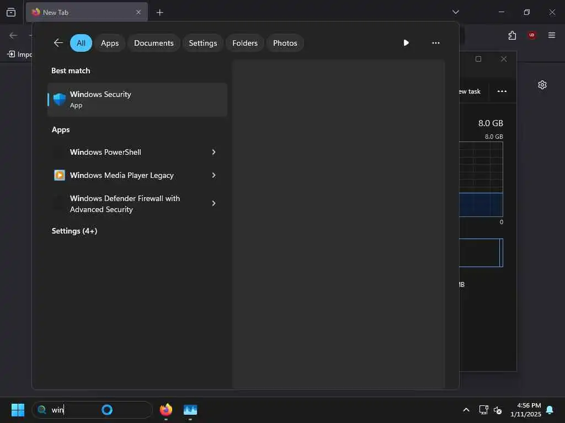This screenshot has width=565, height=423.
Task: Click Run new task in Task Manager
Action: 470,91
